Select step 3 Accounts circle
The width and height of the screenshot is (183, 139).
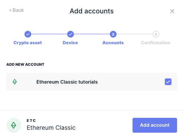point(113,34)
